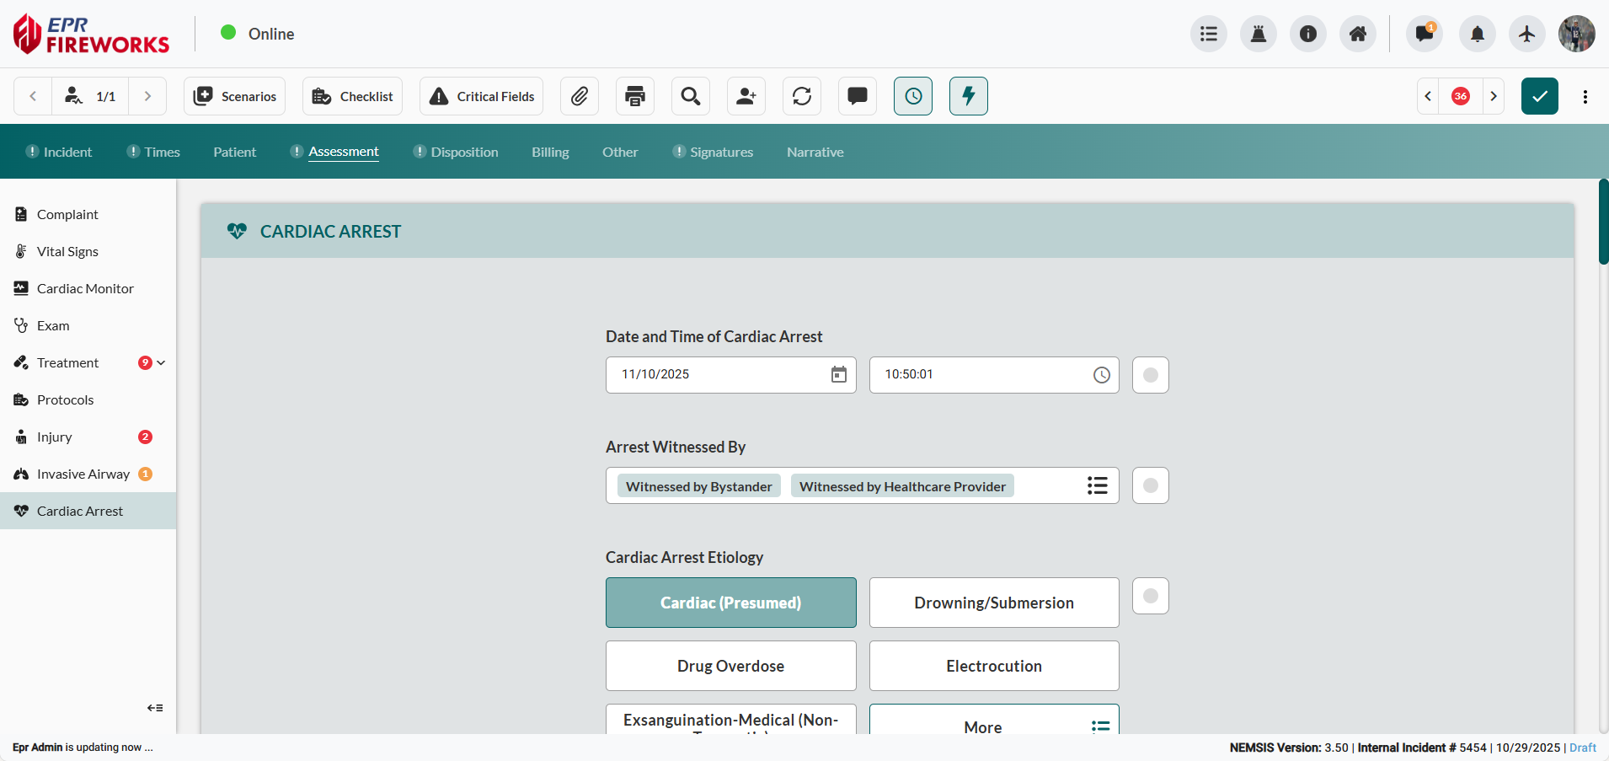Open the lightning bolt quick actions
The height and width of the screenshot is (761, 1609).
click(969, 96)
